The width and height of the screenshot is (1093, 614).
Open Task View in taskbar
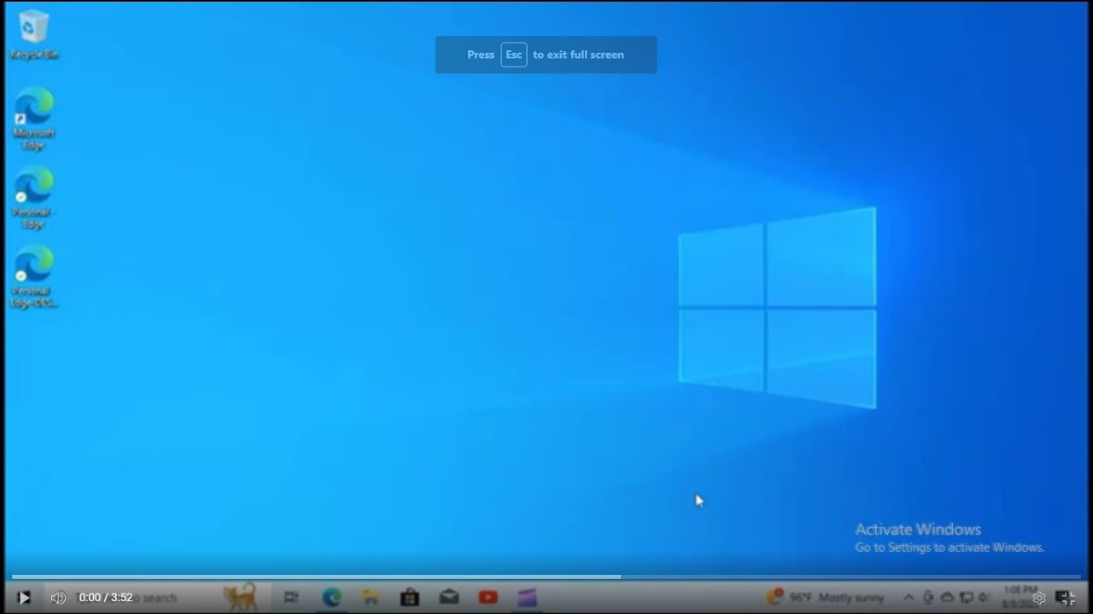click(291, 598)
